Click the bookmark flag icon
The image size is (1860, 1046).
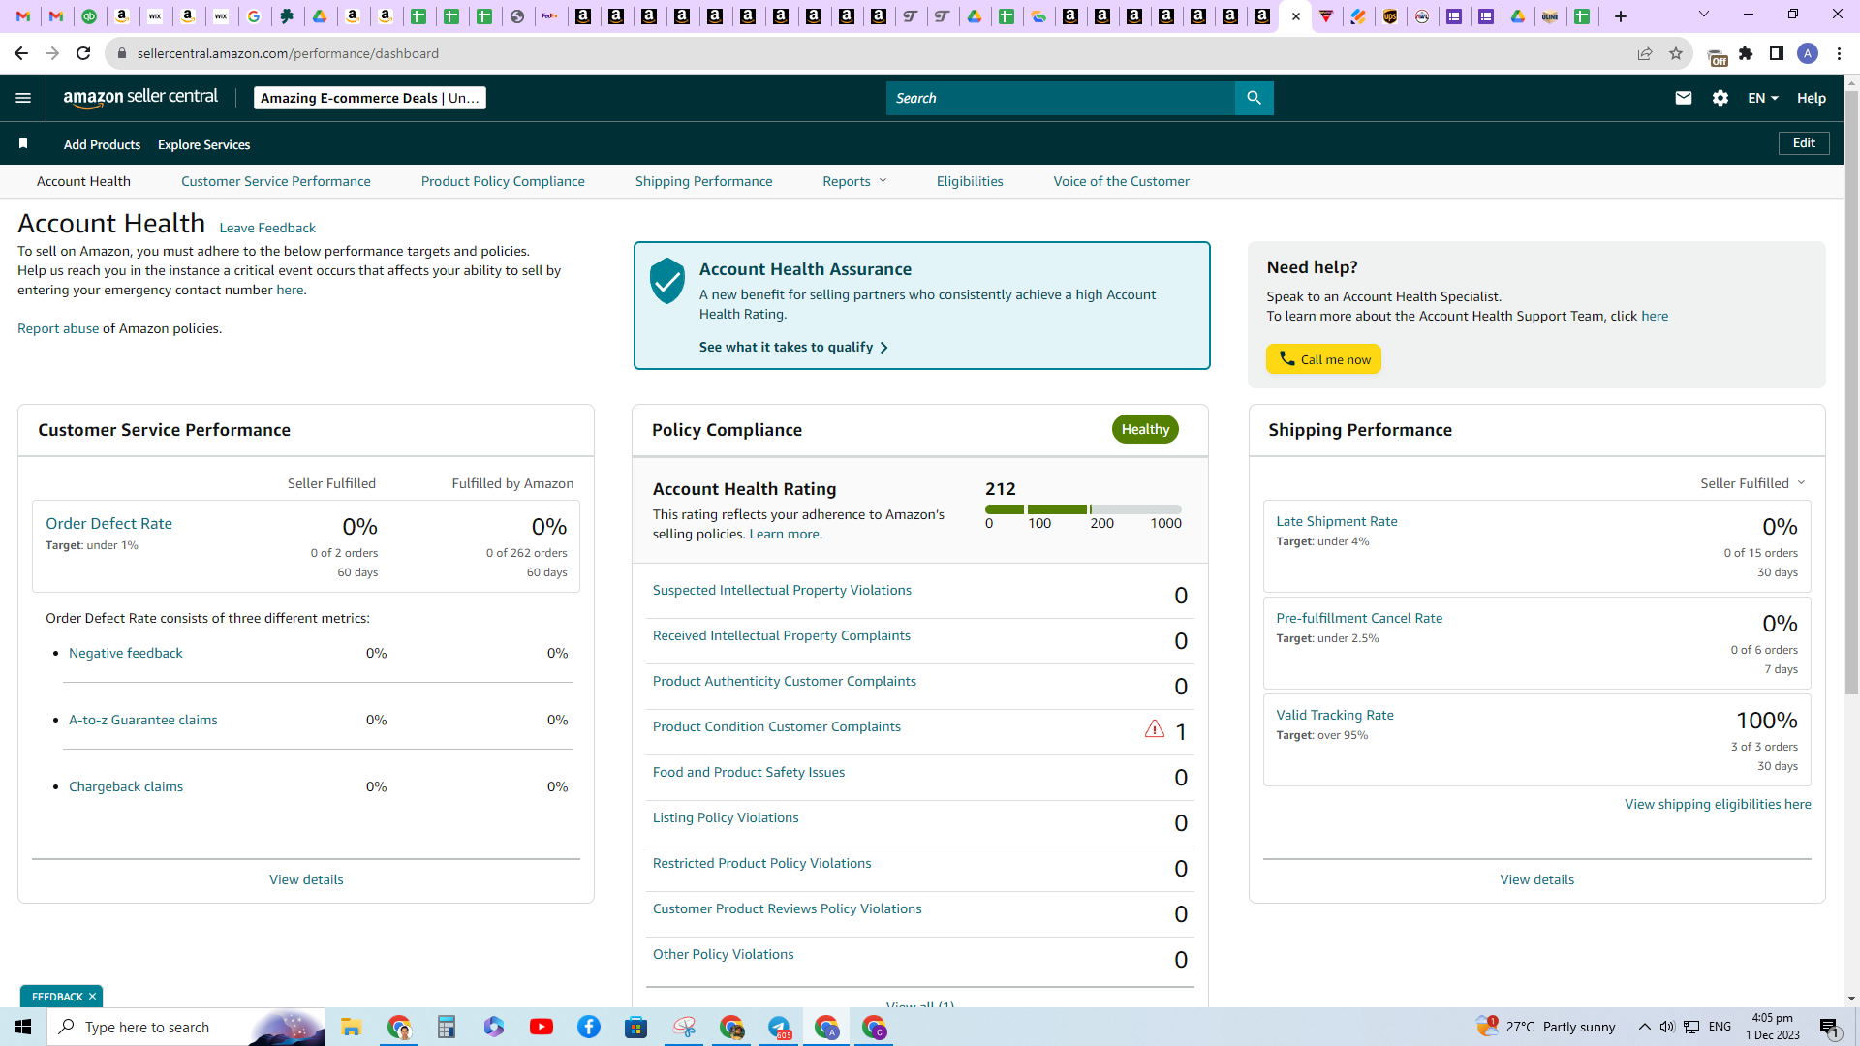[x=23, y=144]
